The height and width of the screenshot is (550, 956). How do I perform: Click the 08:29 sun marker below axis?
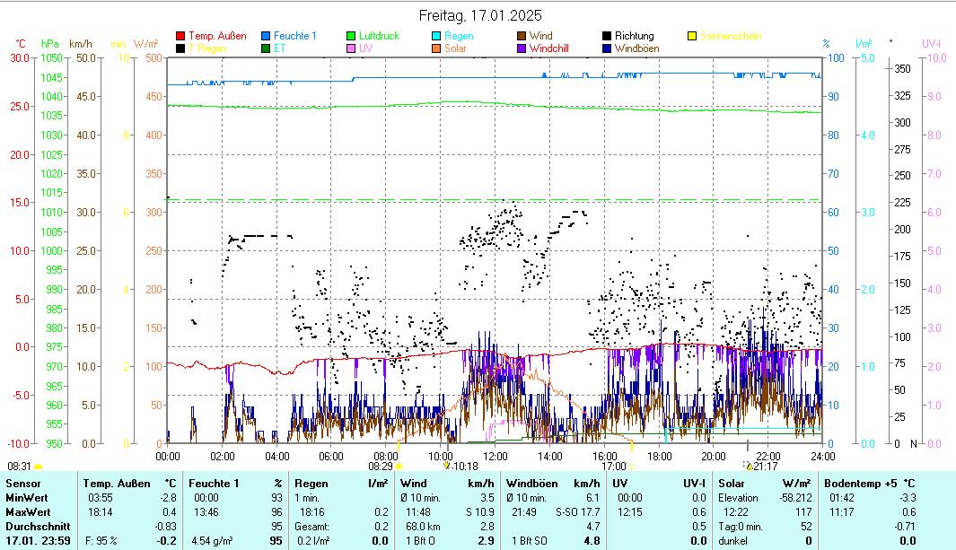(x=381, y=466)
